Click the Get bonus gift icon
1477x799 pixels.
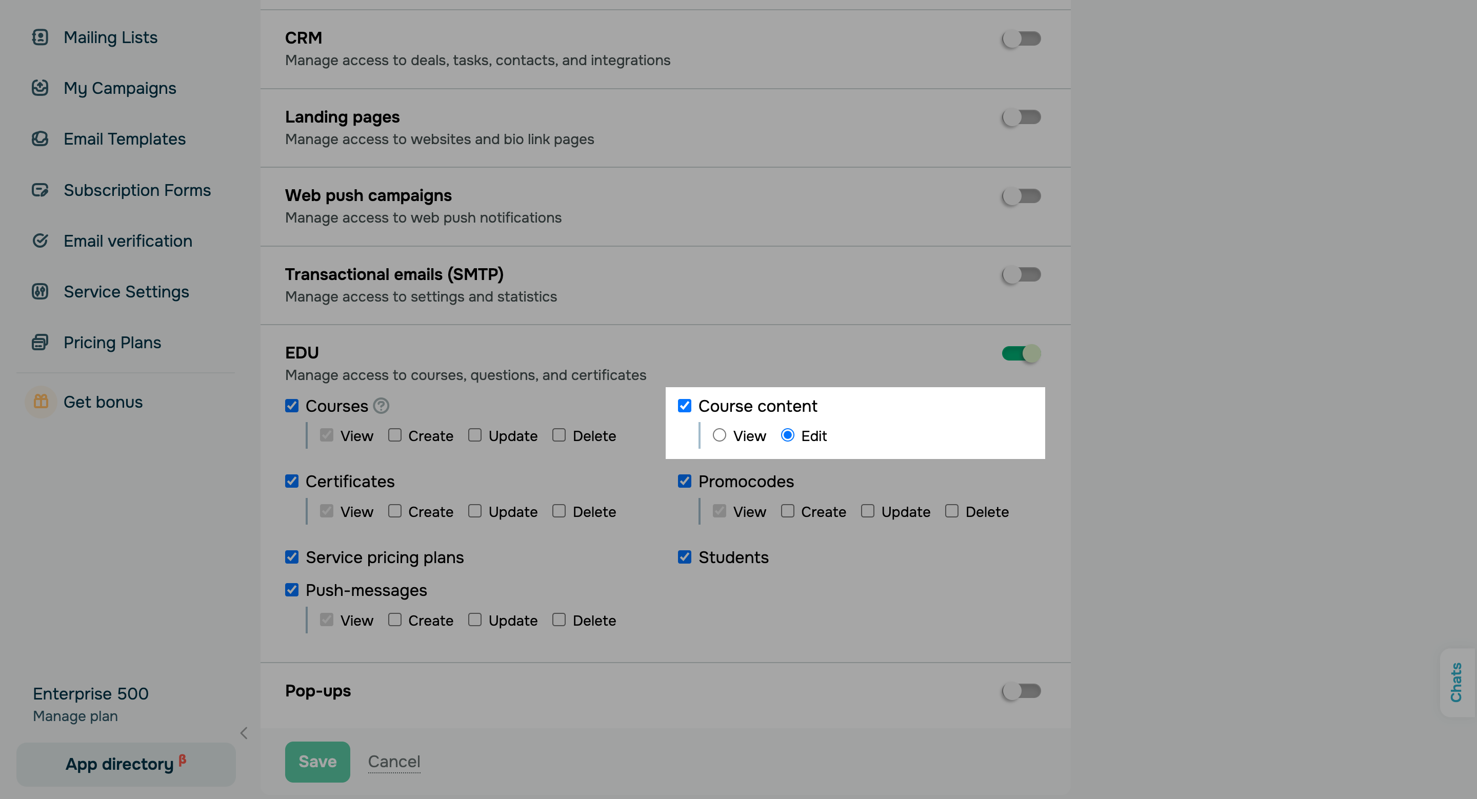tap(40, 402)
